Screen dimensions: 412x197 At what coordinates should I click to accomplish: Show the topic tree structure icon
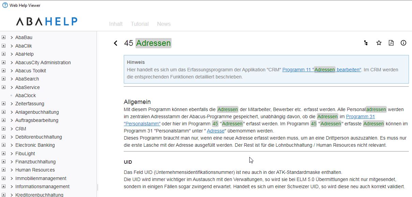tap(366, 43)
